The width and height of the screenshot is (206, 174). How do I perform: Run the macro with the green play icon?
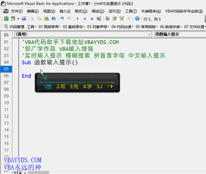point(77,19)
